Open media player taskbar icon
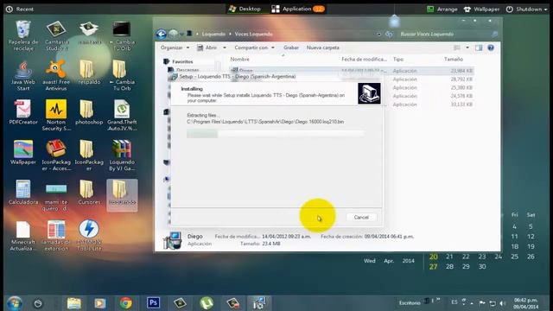The height and width of the screenshot is (311, 553). tap(100, 303)
